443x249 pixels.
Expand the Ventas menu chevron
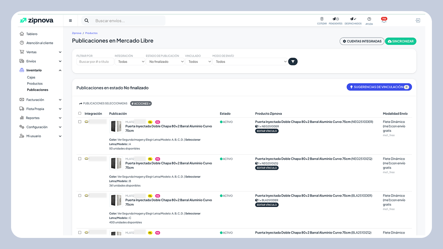pyautogui.click(x=60, y=52)
